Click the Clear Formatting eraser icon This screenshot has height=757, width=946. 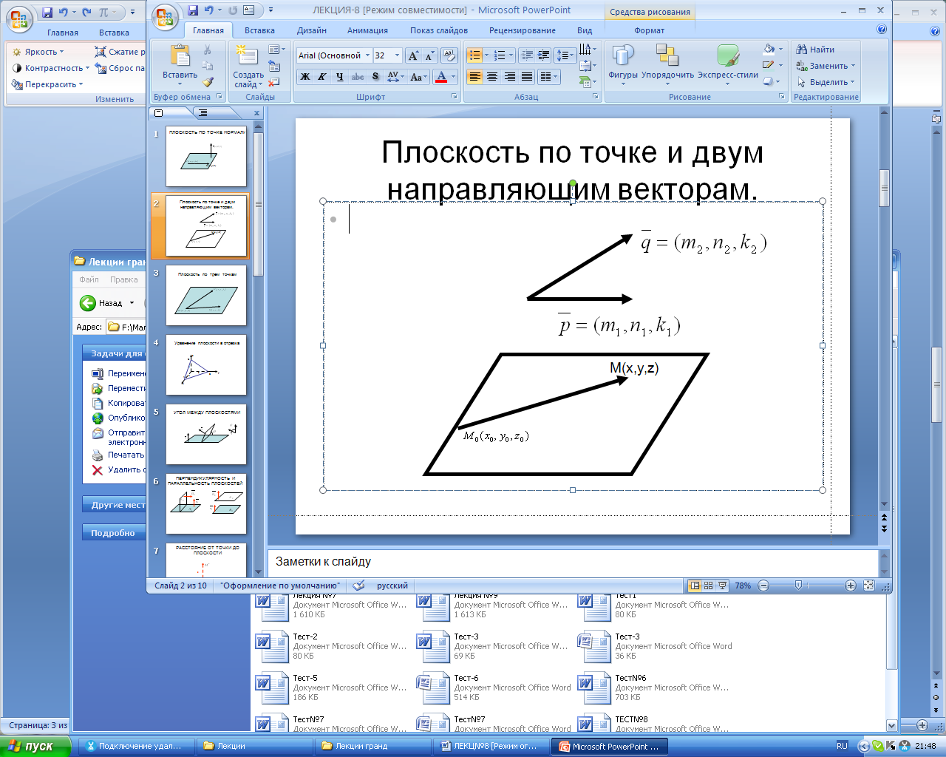pos(449,55)
